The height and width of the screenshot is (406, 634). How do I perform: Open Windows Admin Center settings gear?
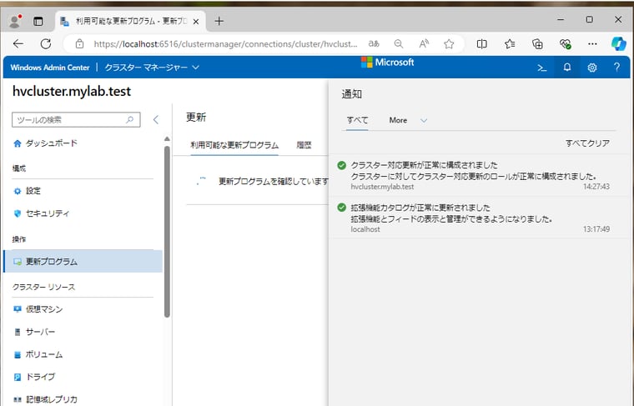[x=592, y=68]
